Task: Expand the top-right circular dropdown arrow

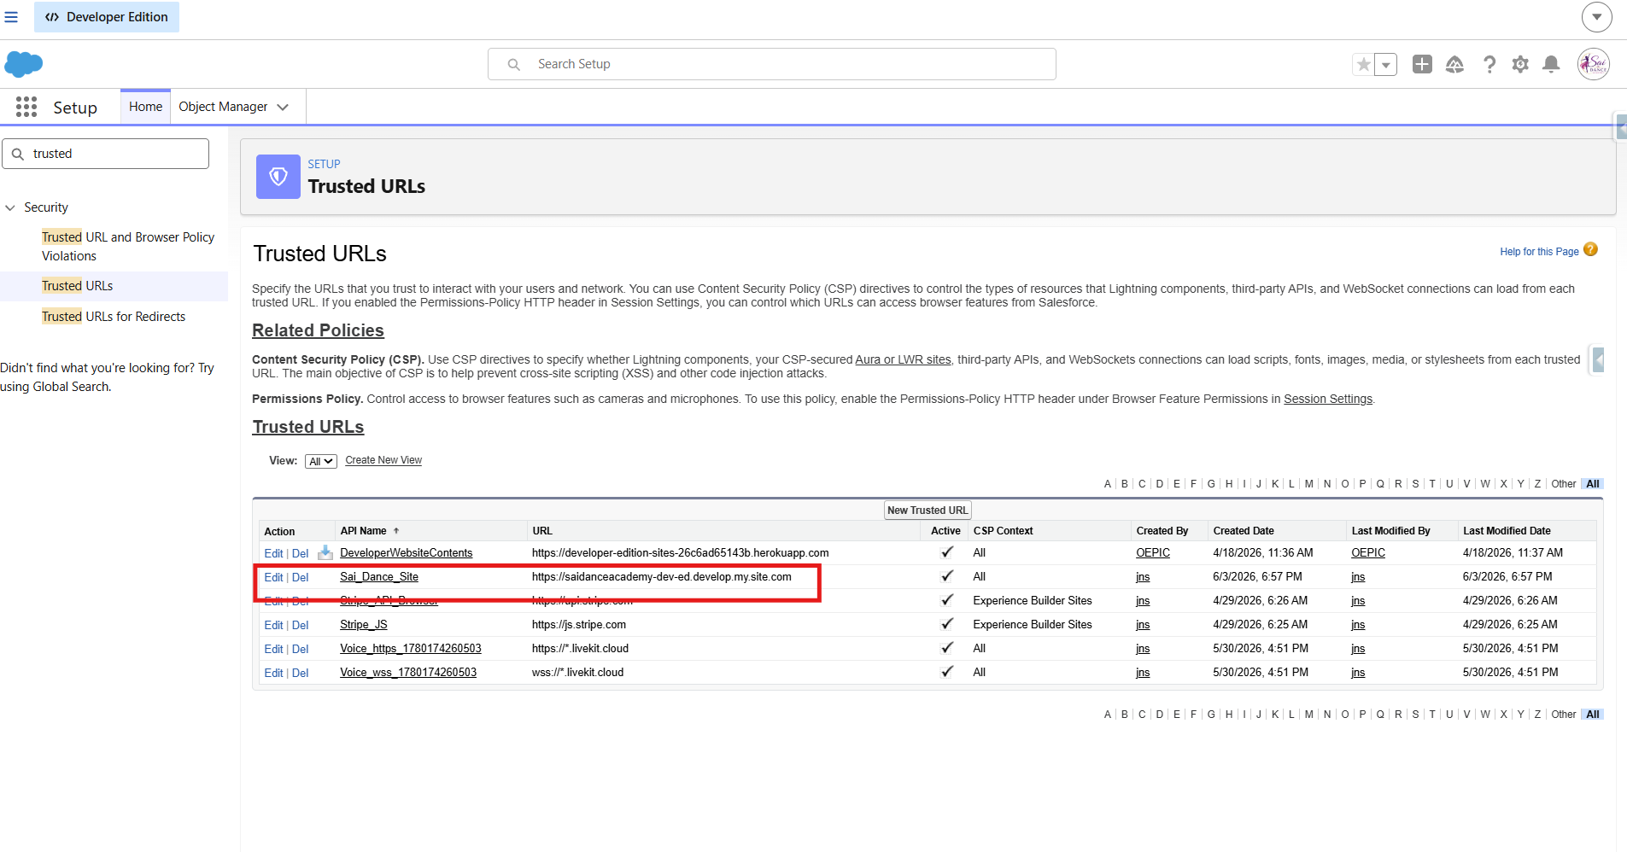Action: click(x=1596, y=17)
